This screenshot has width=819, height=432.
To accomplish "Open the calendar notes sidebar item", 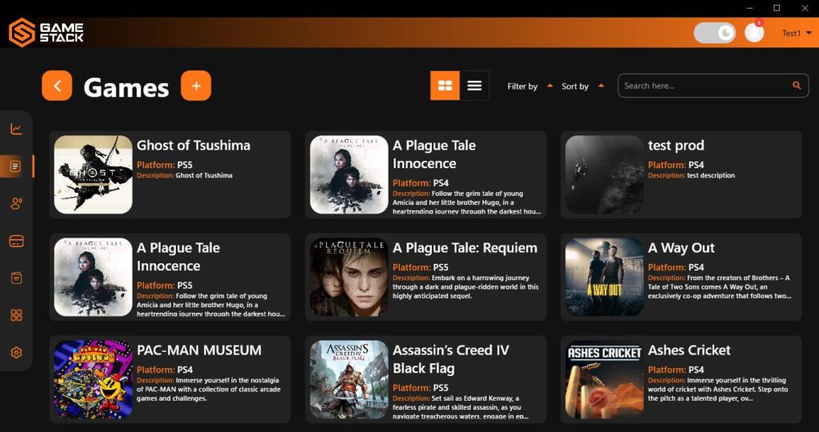I will [16, 278].
